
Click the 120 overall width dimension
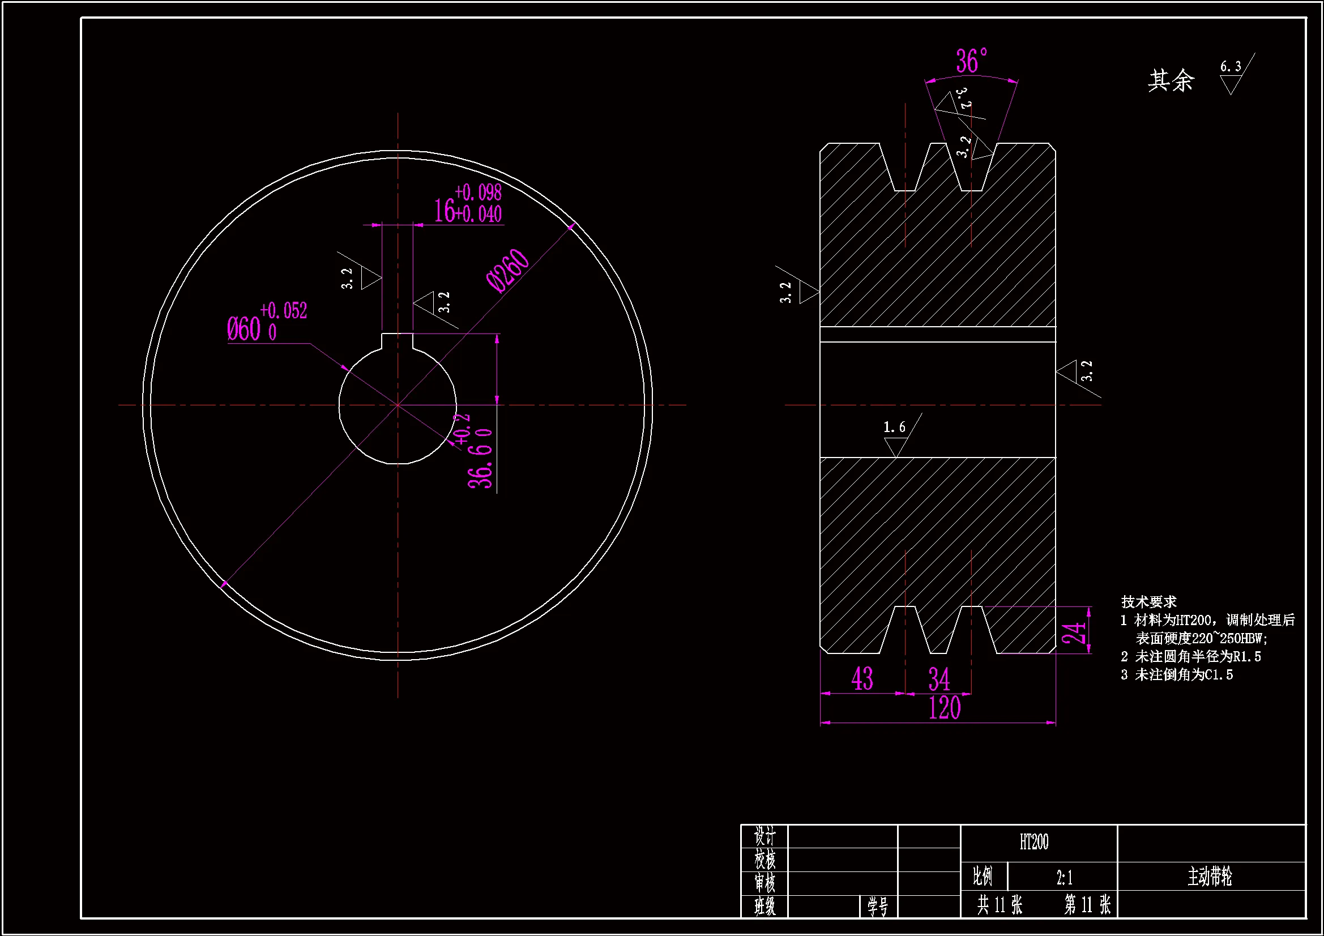click(944, 708)
